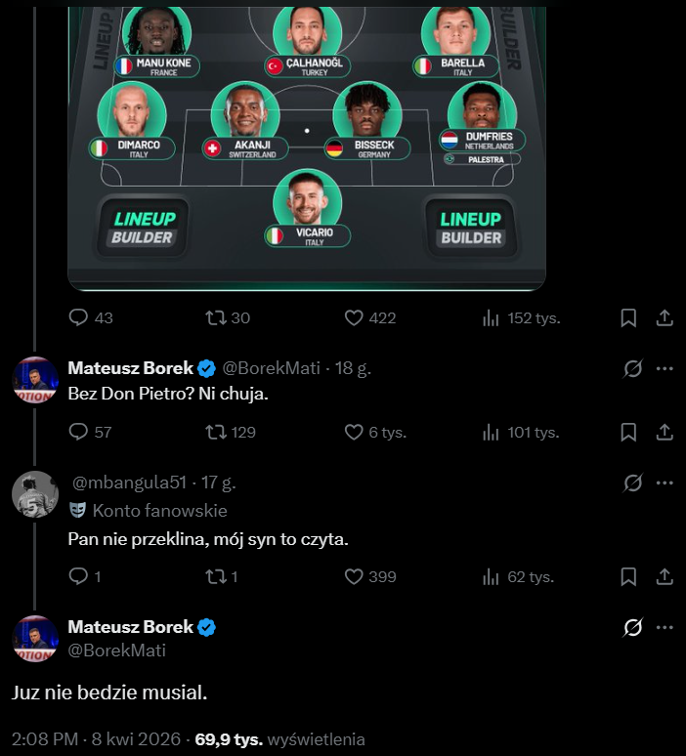This screenshot has height=756, width=686.
Task: Open more options on "Juz nie bedzie musial" post
Action: [665, 627]
